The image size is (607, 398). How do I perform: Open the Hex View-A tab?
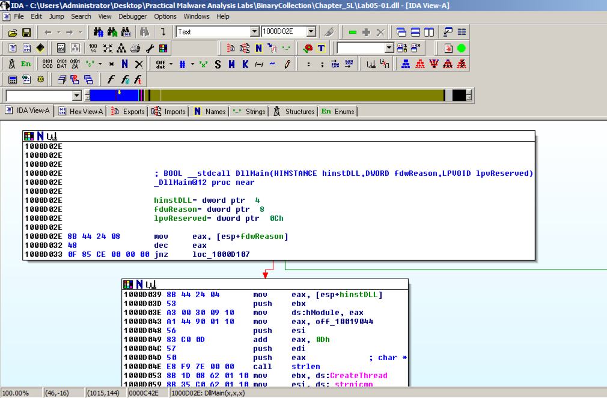(x=81, y=111)
